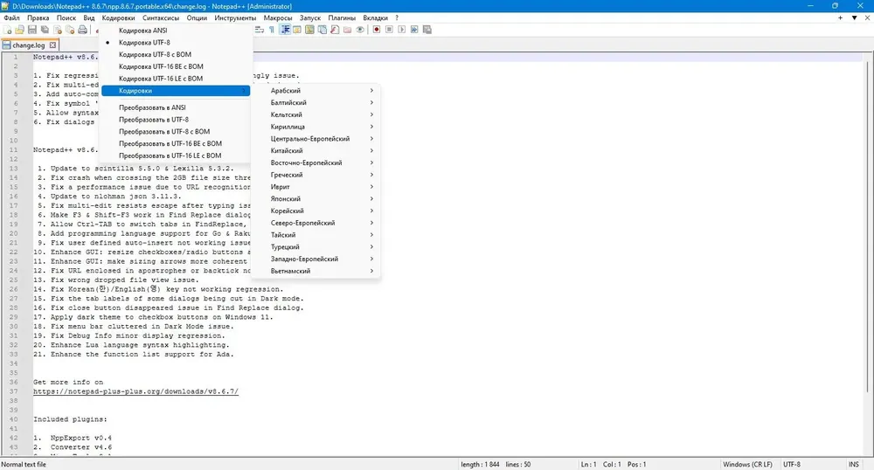Open the Плагины menu

click(342, 17)
